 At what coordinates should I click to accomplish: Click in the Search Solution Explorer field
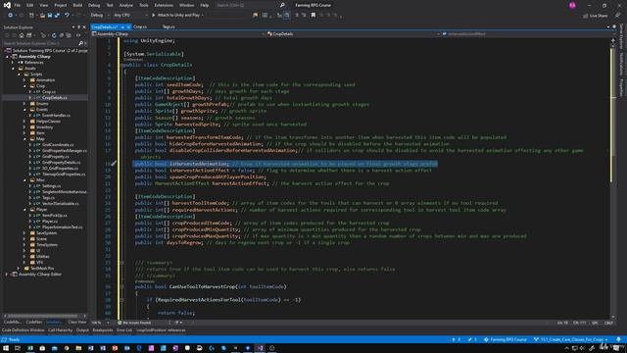click(40, 43)
